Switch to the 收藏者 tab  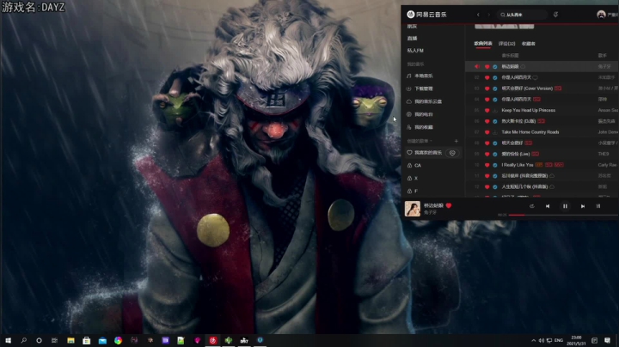(x=529, y=43)
